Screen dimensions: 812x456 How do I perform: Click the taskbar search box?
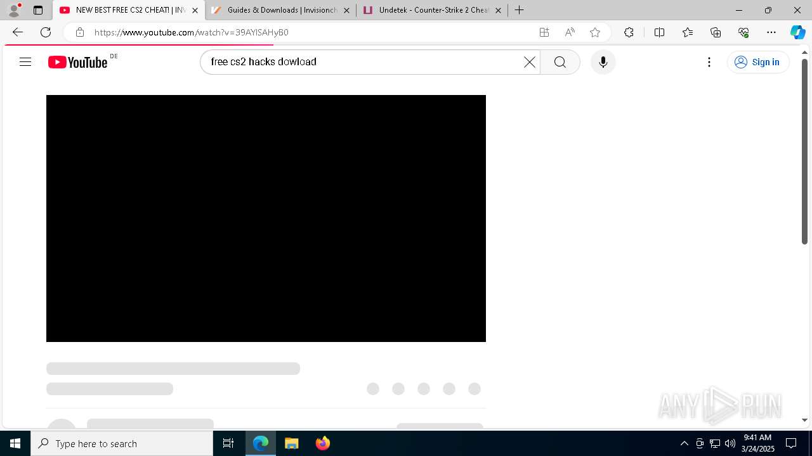[122, 443]
